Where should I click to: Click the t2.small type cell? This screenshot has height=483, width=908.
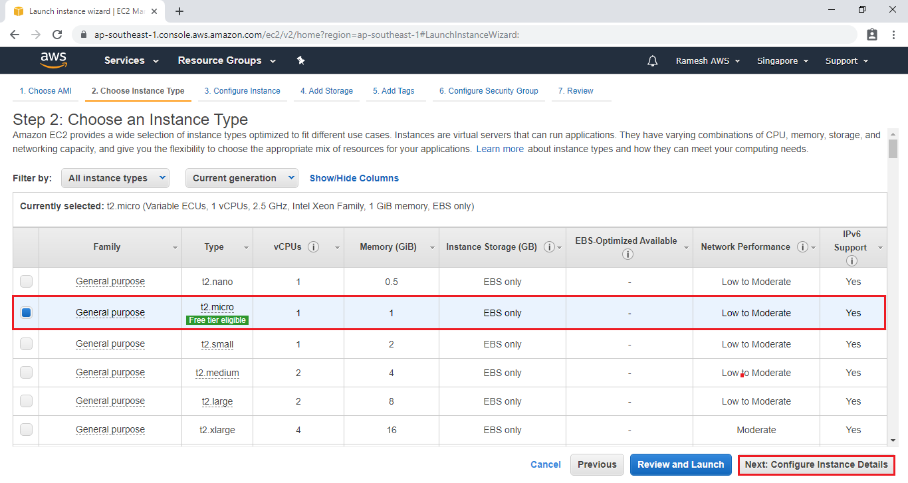(x=217, y=344)
